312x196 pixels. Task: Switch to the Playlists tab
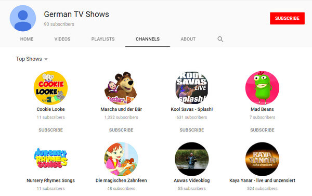point(103,39)
